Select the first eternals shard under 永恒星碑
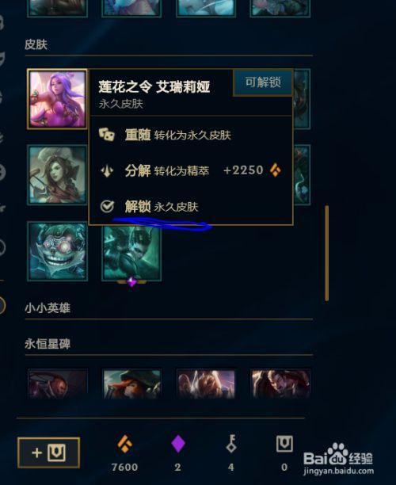This screenshot has width=396, height=485. [58, 384]
